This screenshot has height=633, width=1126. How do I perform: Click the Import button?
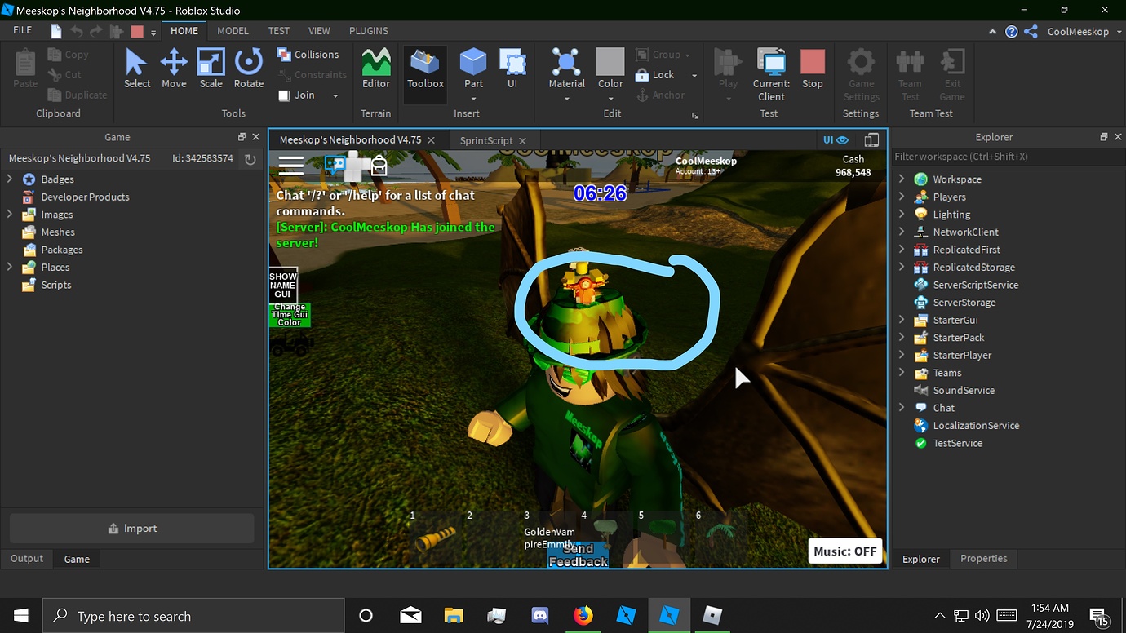point(132,529)
